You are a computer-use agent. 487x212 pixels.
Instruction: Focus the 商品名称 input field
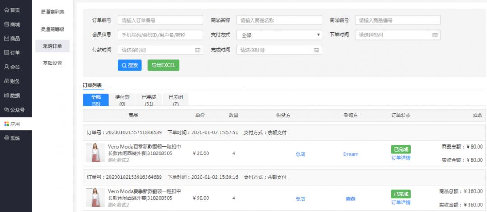pyautogui.click(x=279, y=20)
